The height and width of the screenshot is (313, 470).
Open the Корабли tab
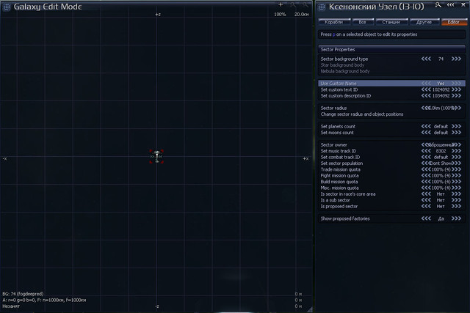(334, 22)
